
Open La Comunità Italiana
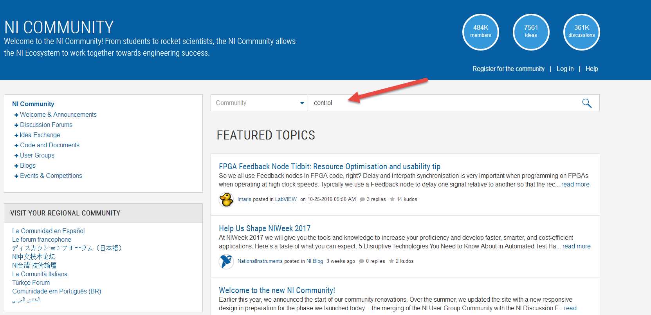tap(40, 274)
